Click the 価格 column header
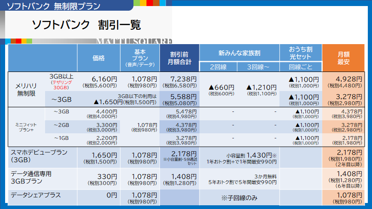 [x=99, y=58]
